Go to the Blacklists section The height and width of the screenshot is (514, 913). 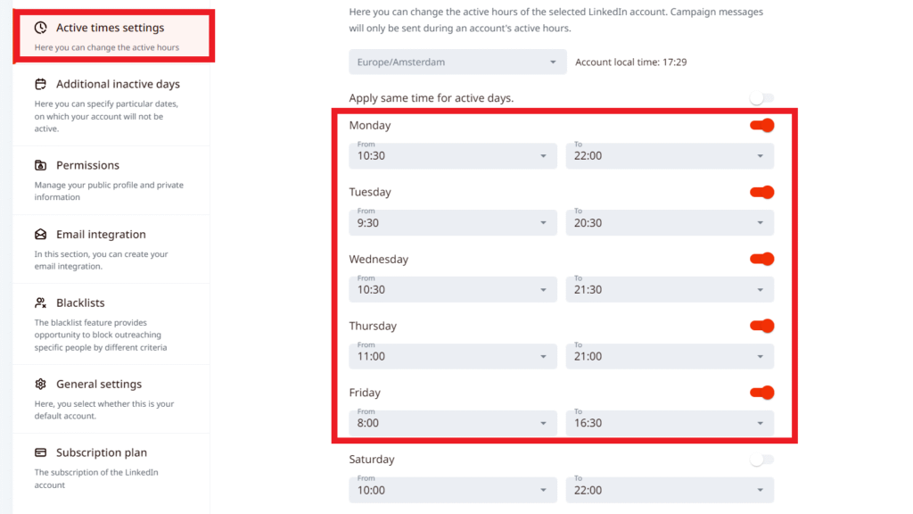pyautogui.click(x=80, y=303)
